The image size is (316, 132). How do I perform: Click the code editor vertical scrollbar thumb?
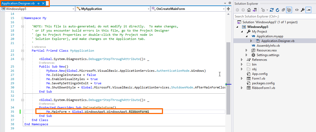coord(228,78)
